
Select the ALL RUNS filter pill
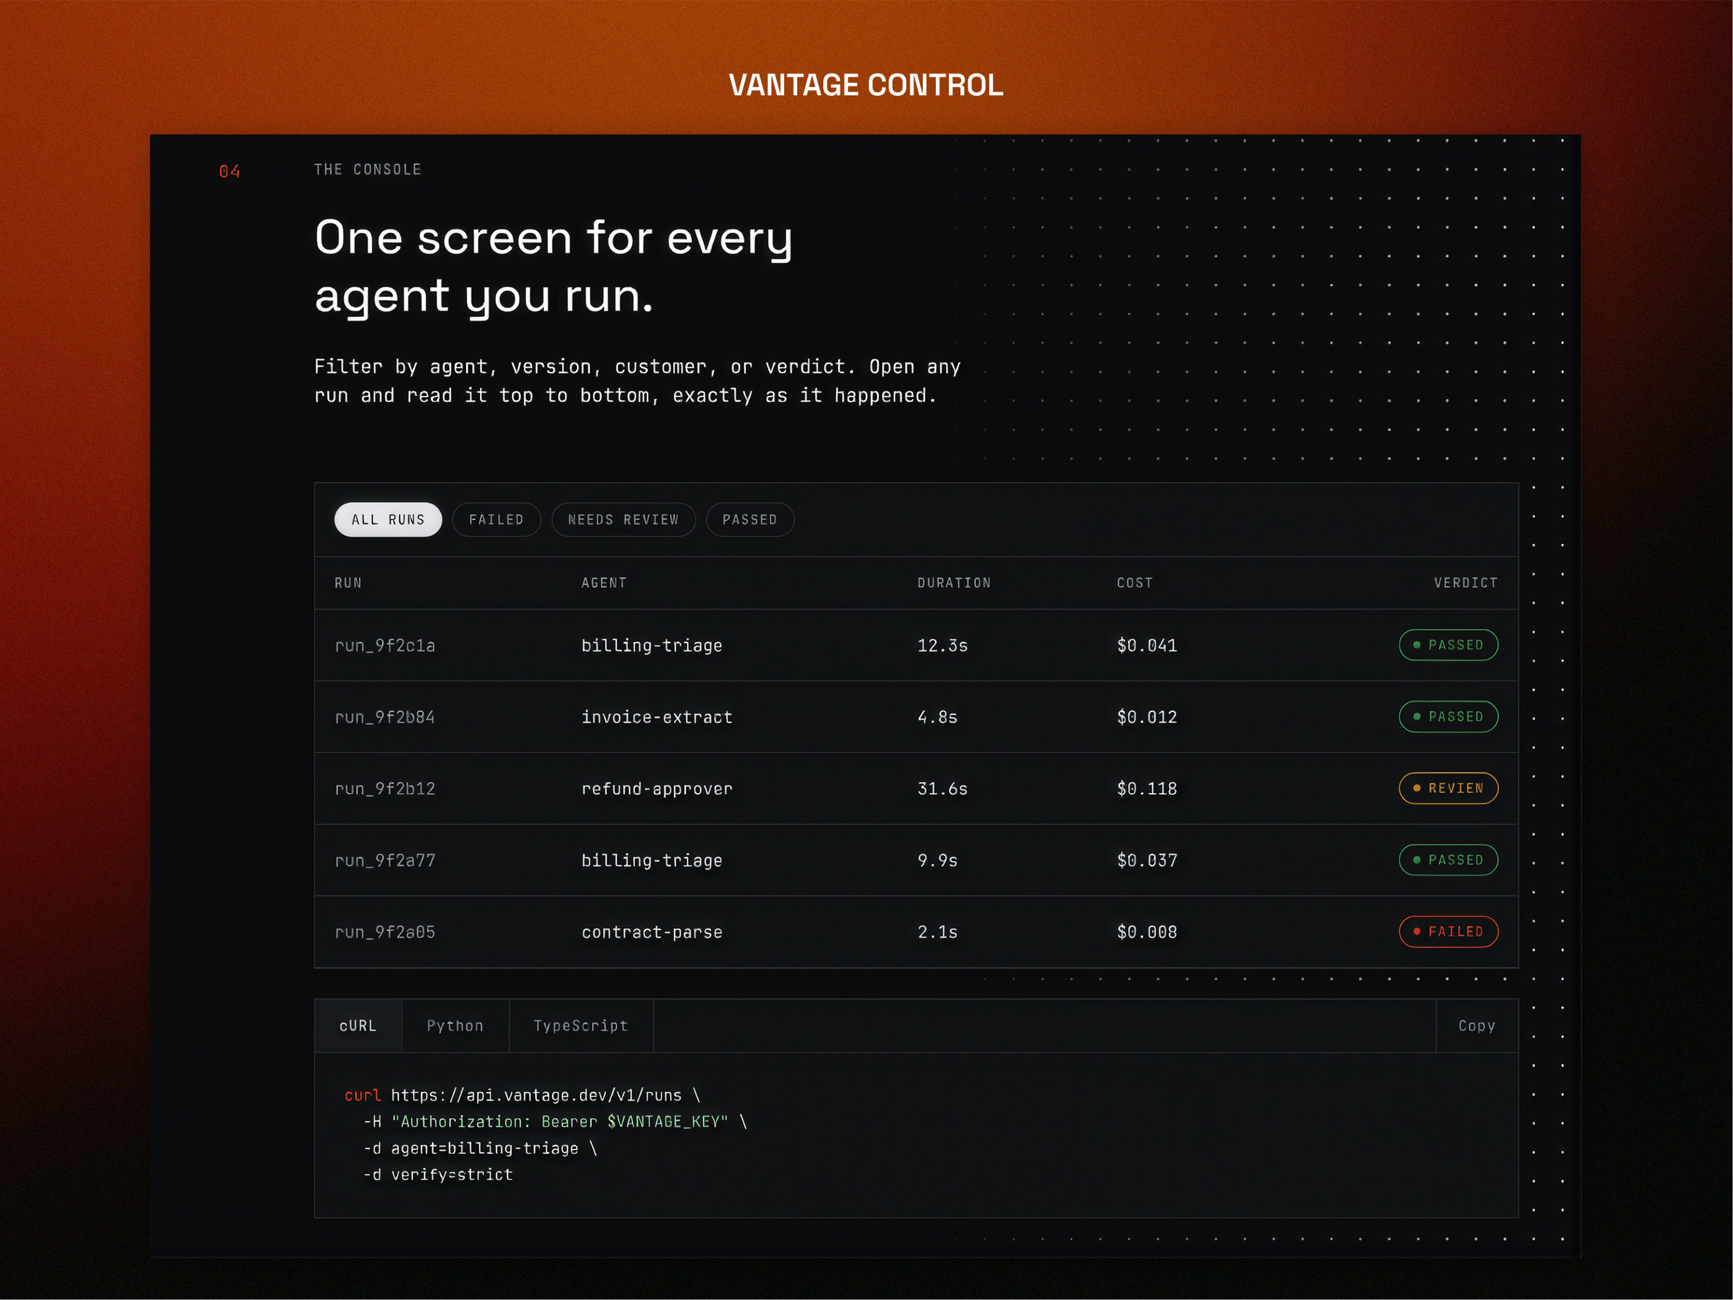pyautogui.click(x=388, y=519)
